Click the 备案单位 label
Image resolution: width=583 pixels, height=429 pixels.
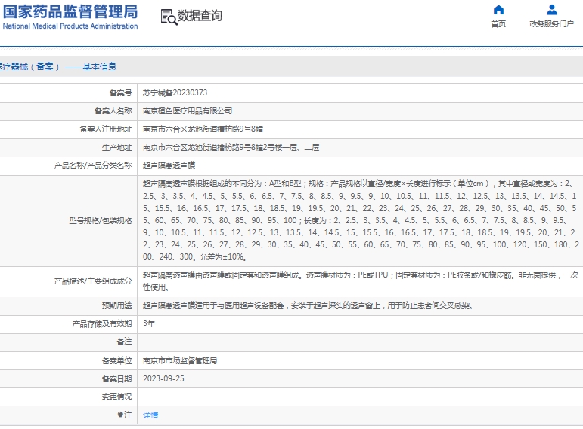pos(116,361)
